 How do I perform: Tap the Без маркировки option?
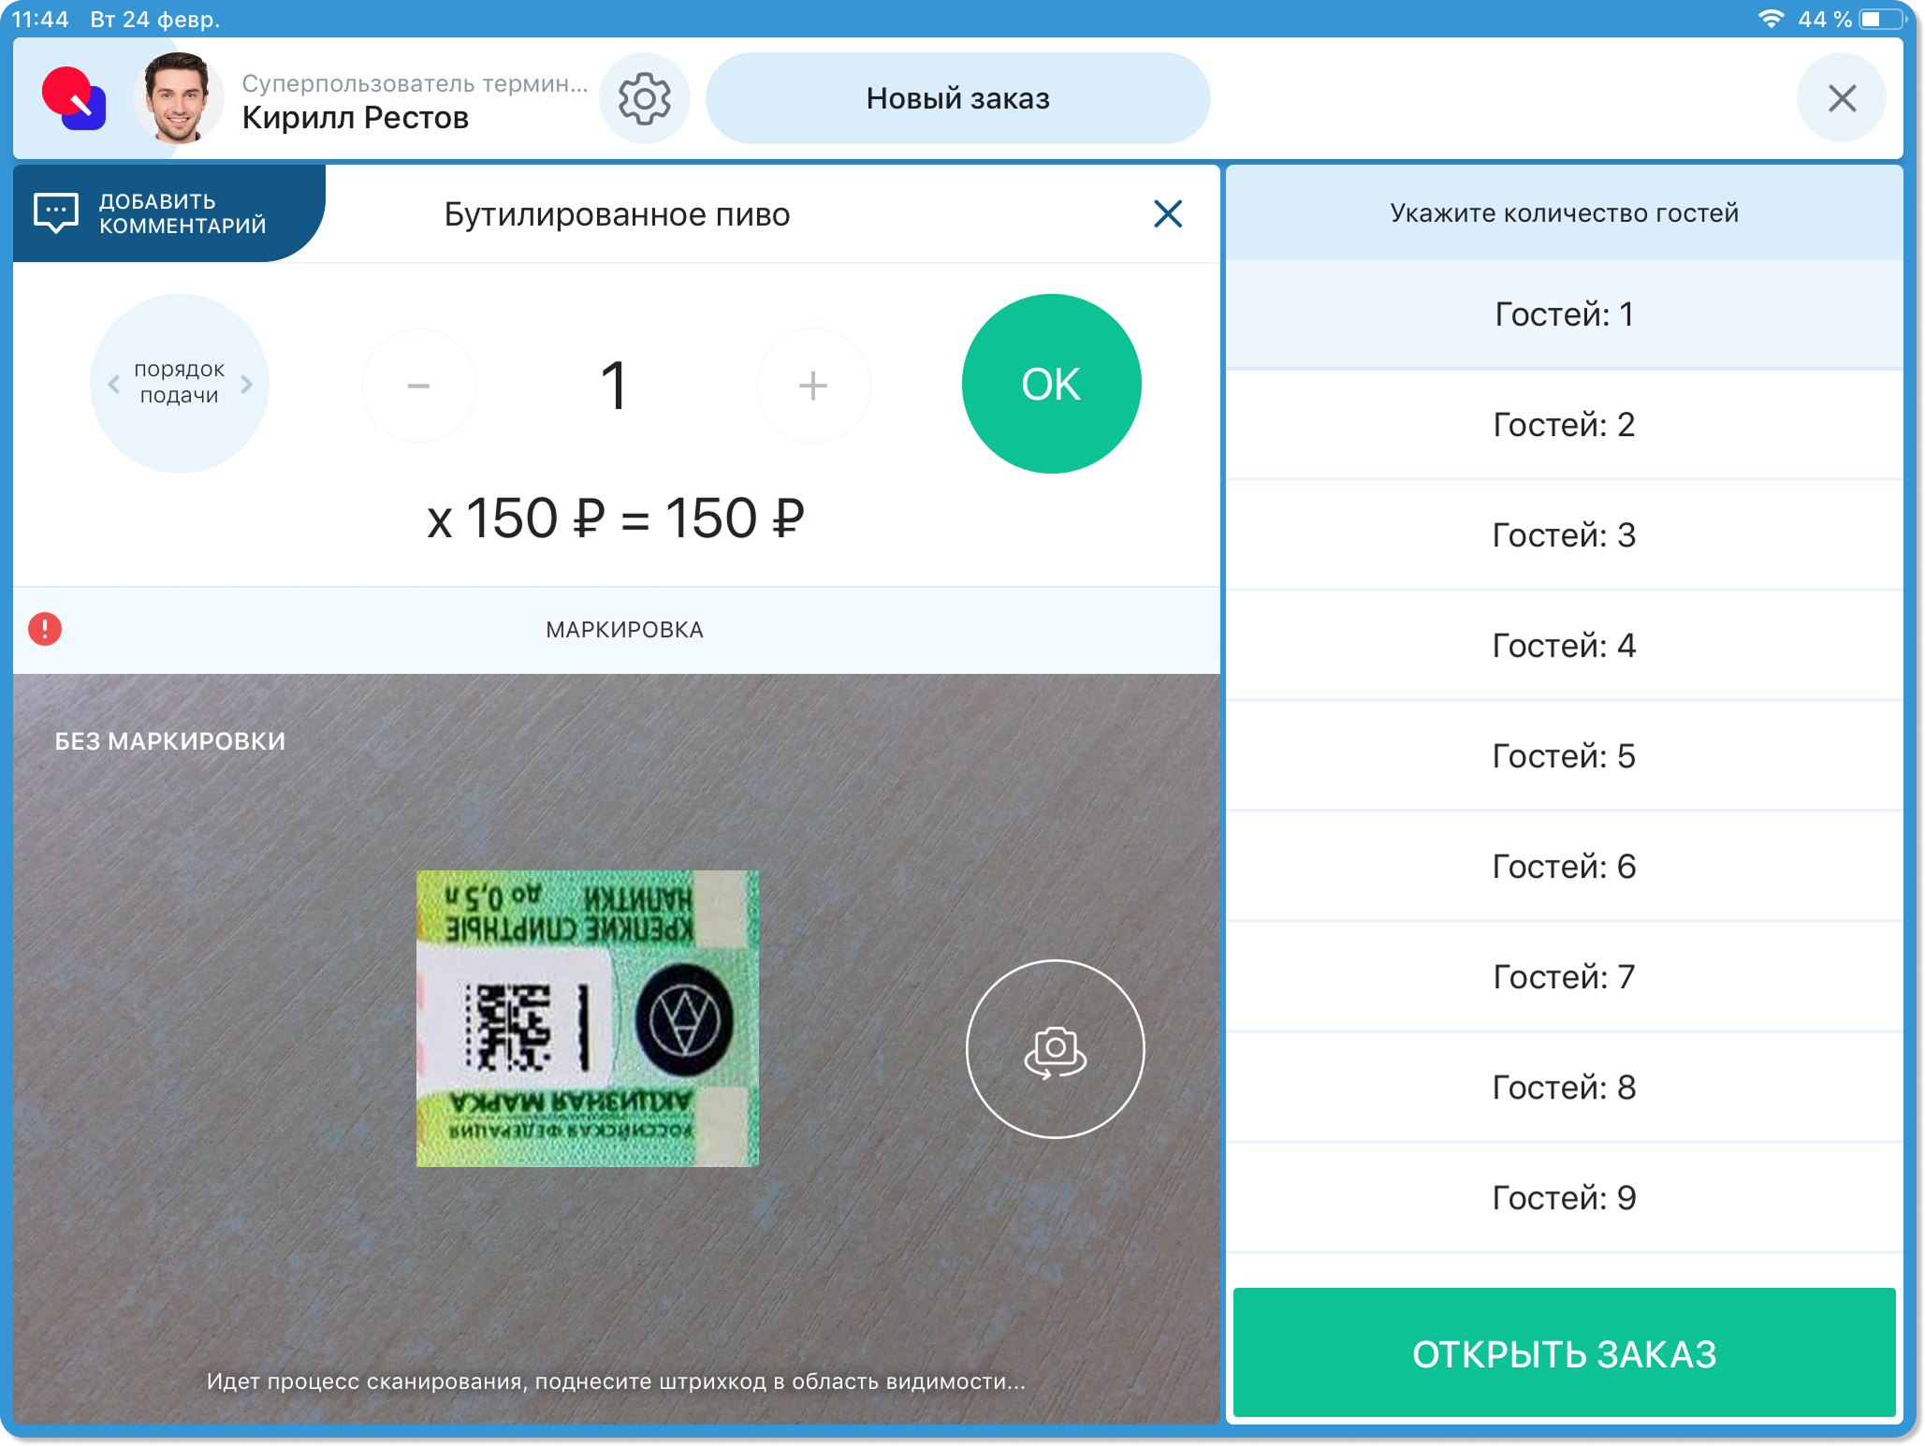click(x=170, y=741)
